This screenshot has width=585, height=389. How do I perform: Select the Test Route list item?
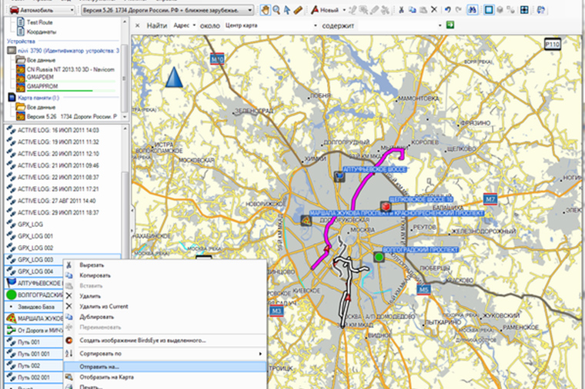pyautogui.click(x=39, y=22)
